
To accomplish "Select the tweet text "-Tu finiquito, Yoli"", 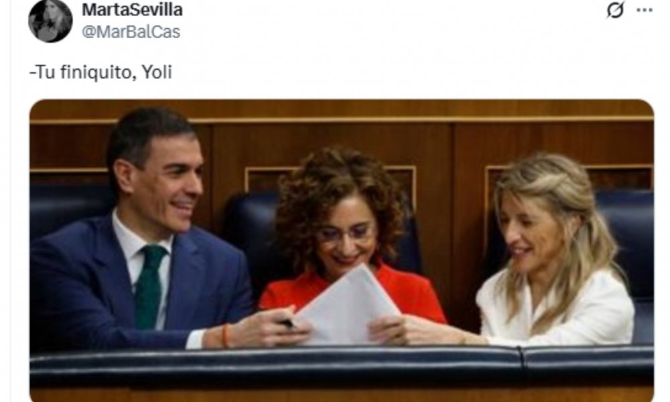I will [x=100, y=72].
